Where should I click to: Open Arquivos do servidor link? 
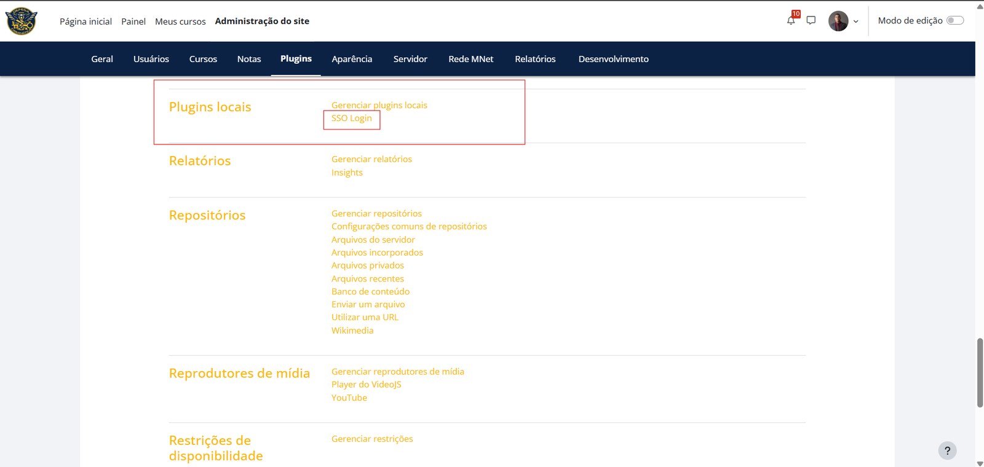click(x=373, y=240)
